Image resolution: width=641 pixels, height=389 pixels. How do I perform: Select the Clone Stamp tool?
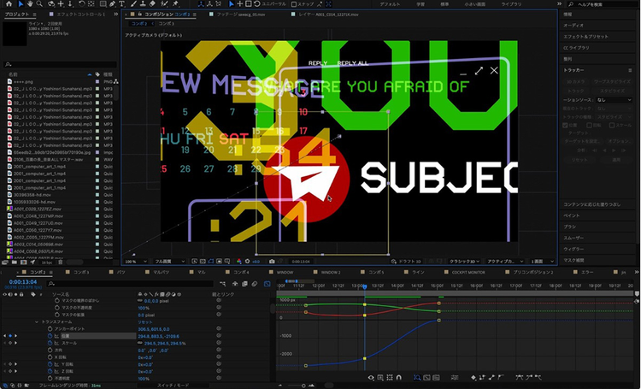pos(143,3)
